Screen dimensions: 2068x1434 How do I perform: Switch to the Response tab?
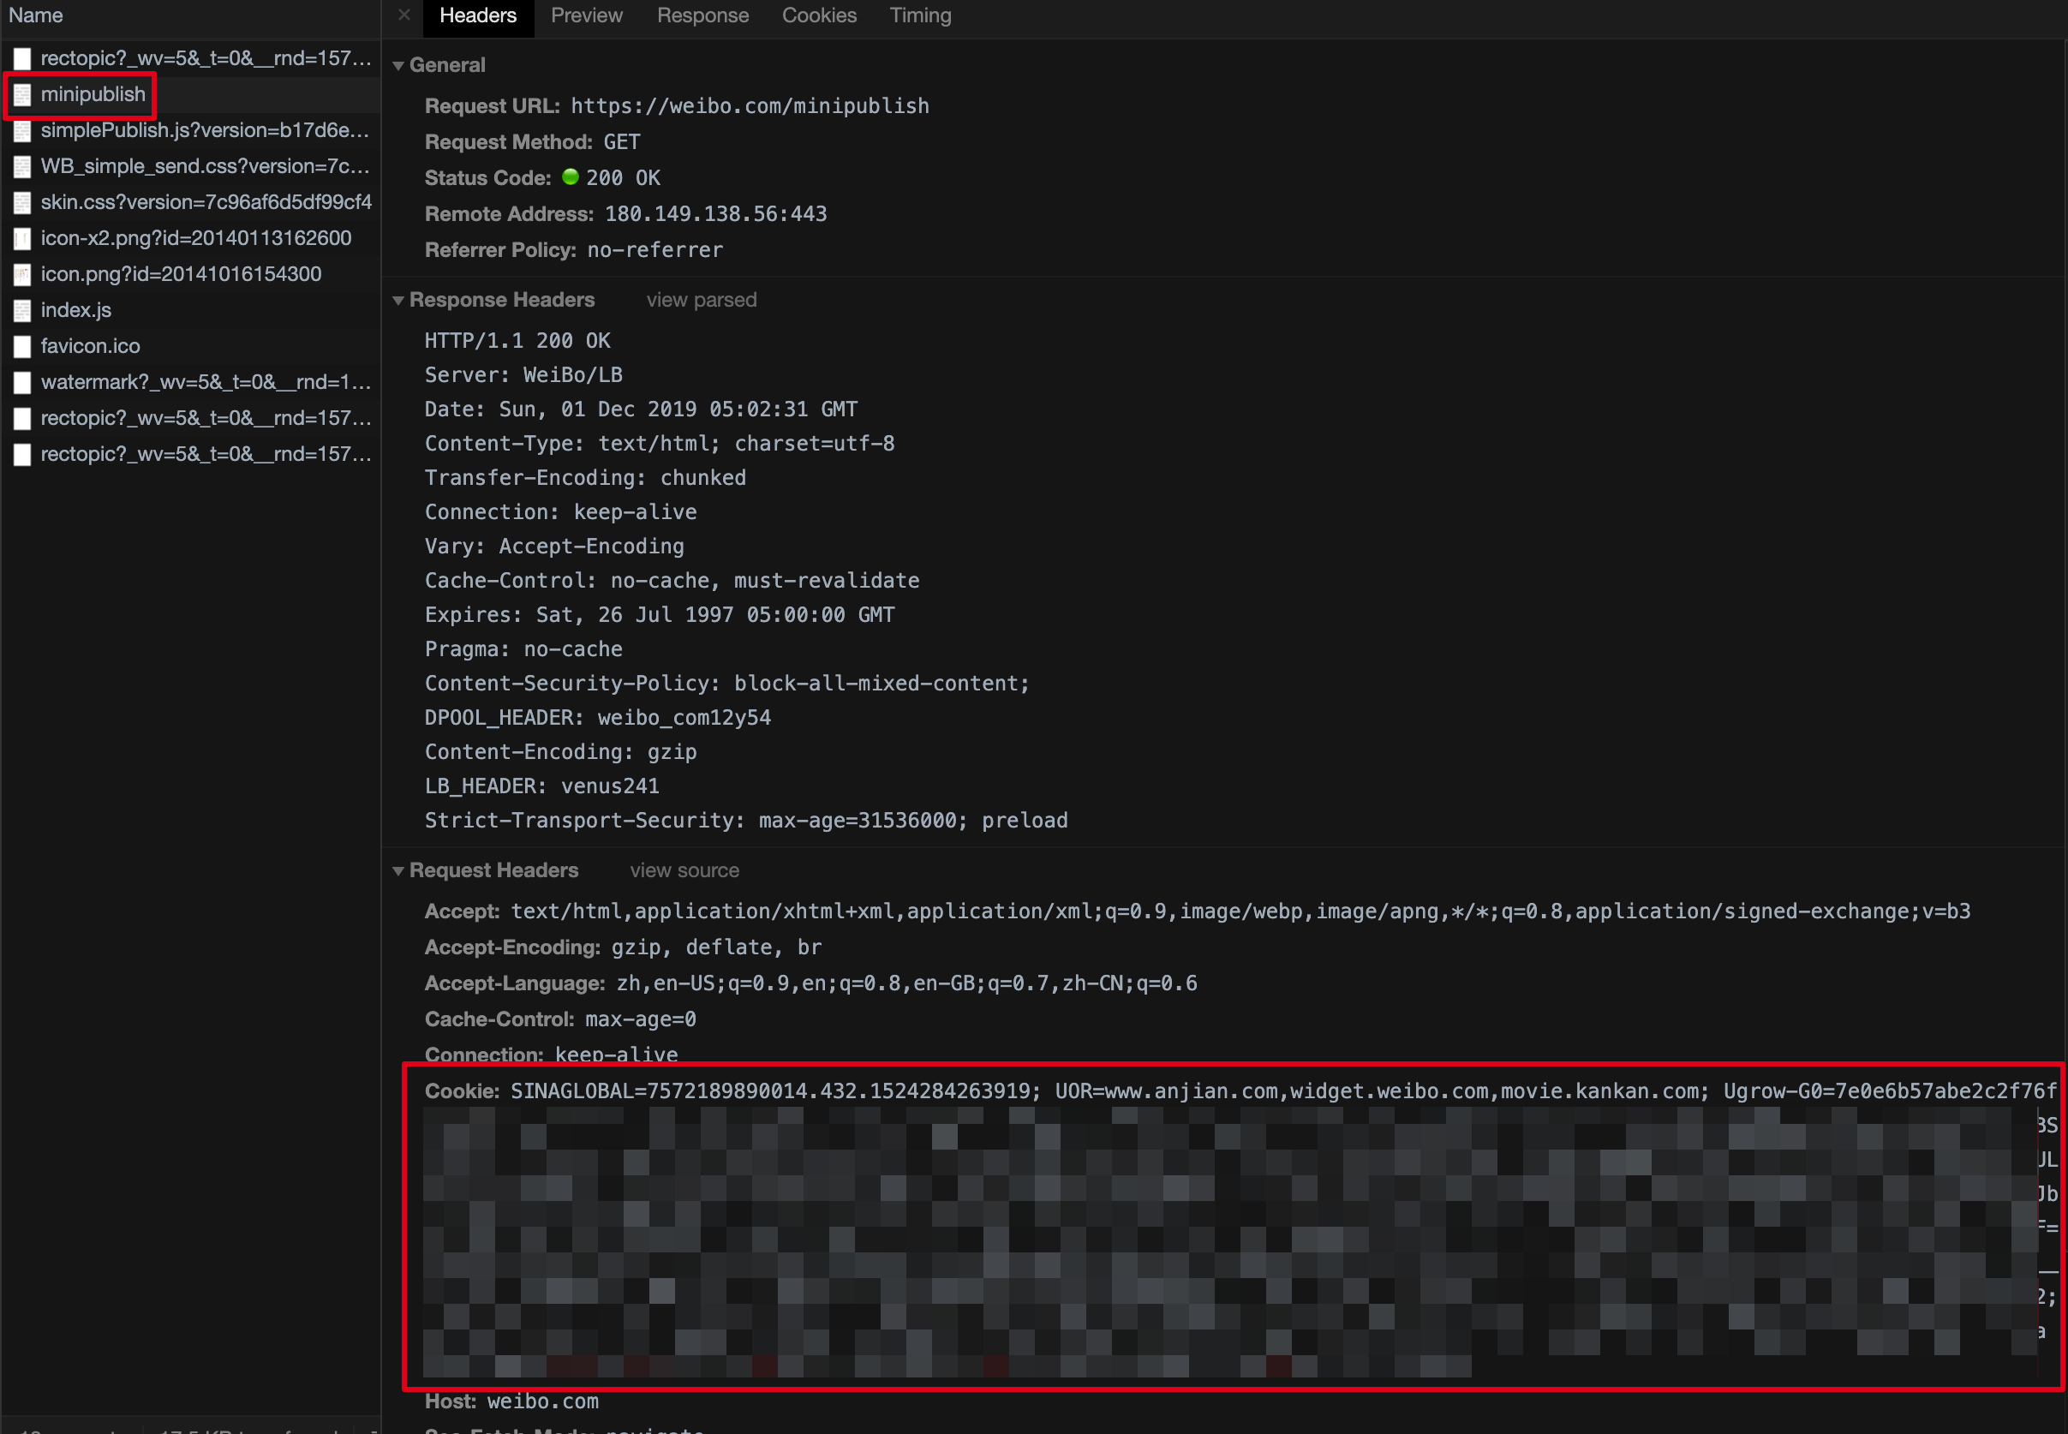[x=702, y=15]
